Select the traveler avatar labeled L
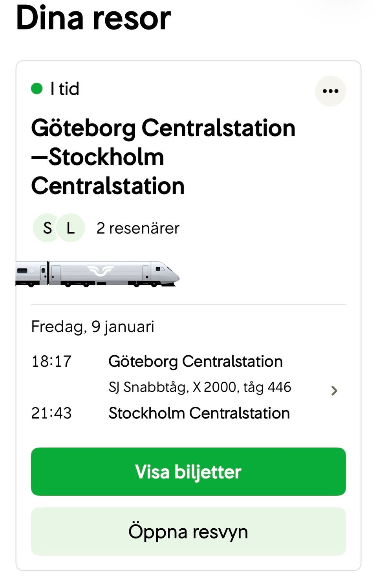 71,228
